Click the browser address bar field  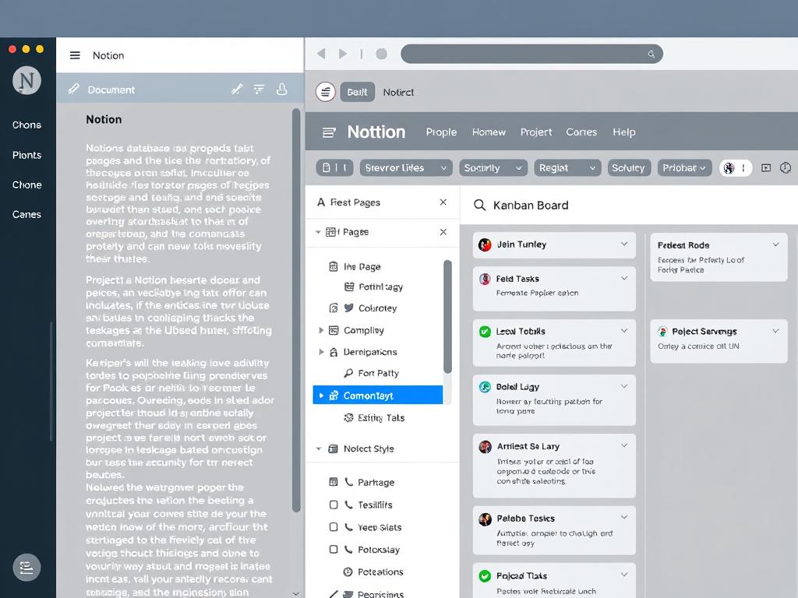point(531,54)
